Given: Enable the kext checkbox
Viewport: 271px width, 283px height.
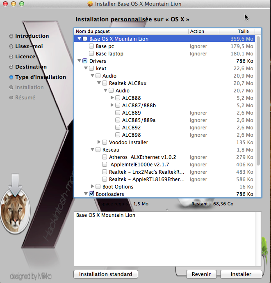Looking at the screenshot, I should 91,69.
